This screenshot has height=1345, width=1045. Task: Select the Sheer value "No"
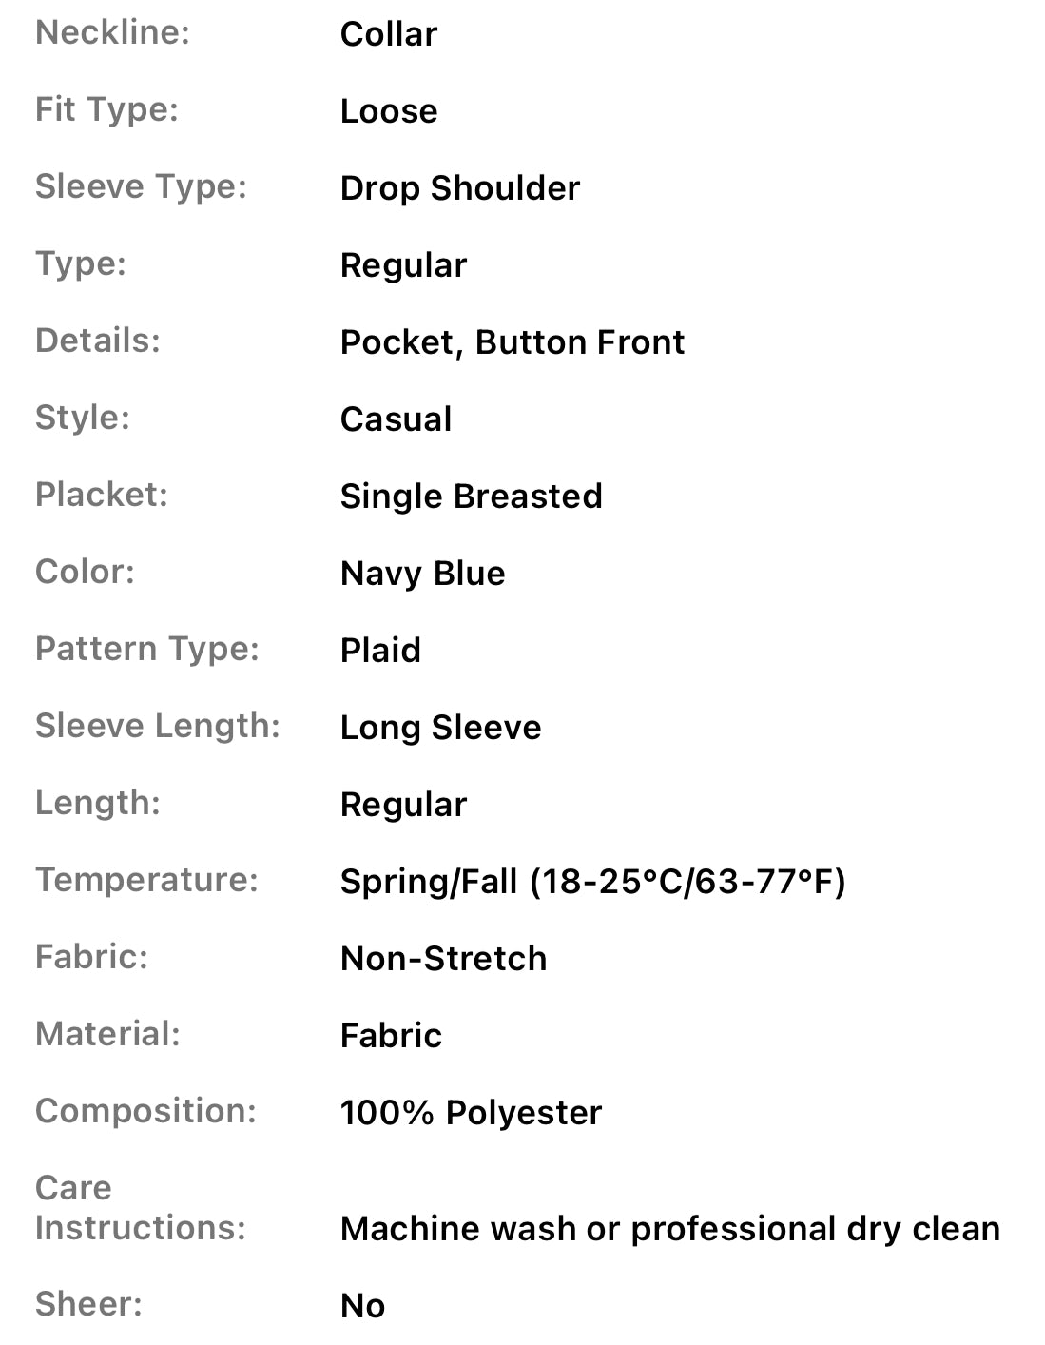(x=362, y=1306)
